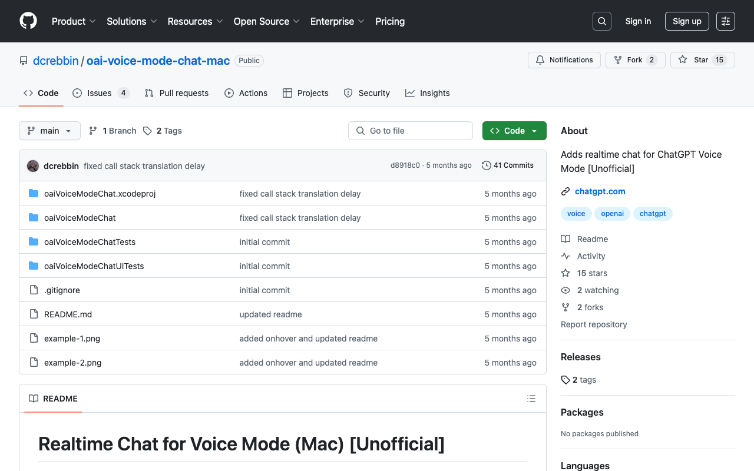Click dcrebbin's avatar thumbnail
Screen dimensions: 754x471
click(x=33, y=165)
